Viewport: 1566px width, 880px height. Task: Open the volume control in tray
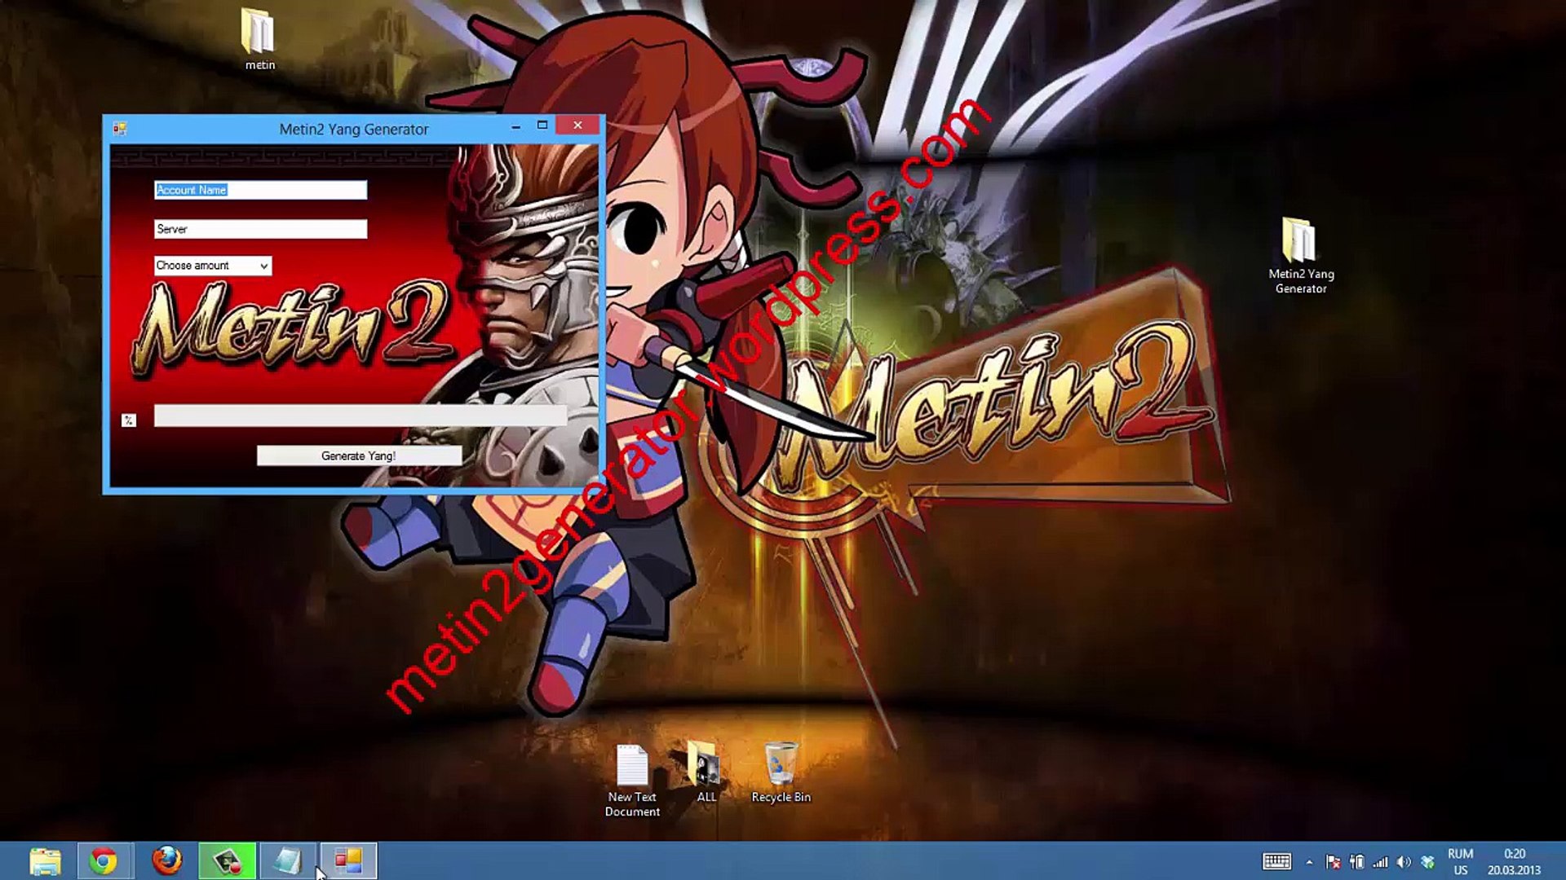click(1403, 862)
